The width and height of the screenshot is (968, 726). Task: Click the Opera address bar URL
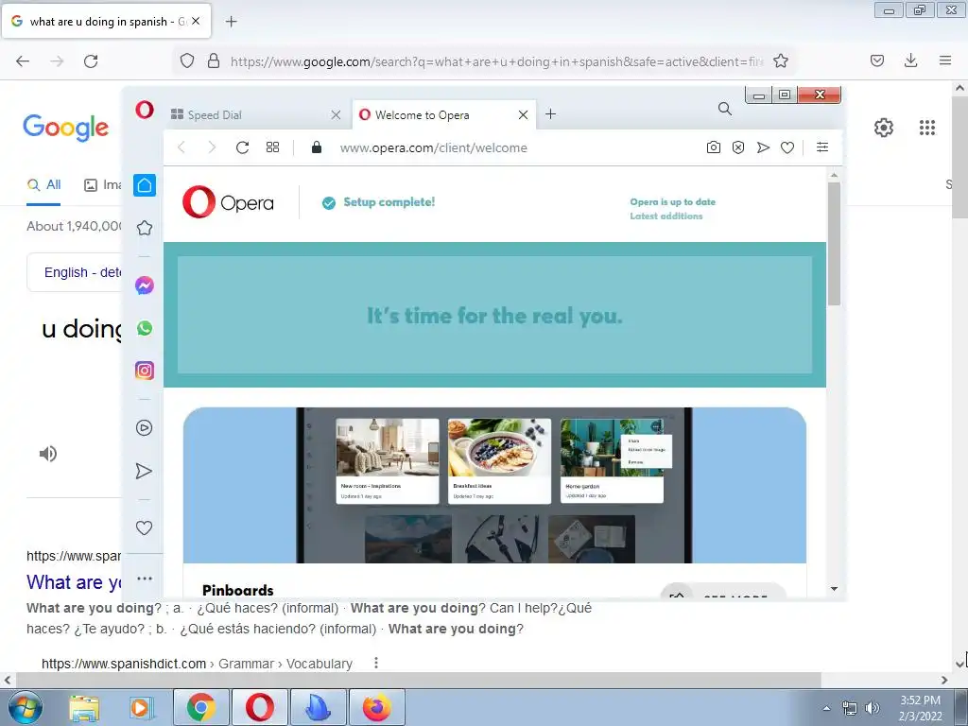(433, 147)
